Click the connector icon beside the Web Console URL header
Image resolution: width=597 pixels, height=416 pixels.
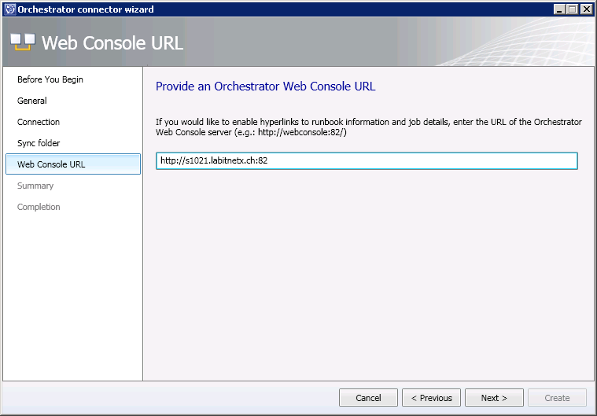click(x=23, y=42)
